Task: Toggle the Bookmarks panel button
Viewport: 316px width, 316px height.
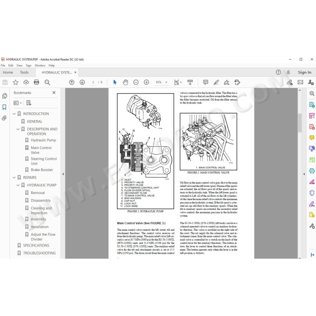Action: pyautogui.click(x=4, y=107)
